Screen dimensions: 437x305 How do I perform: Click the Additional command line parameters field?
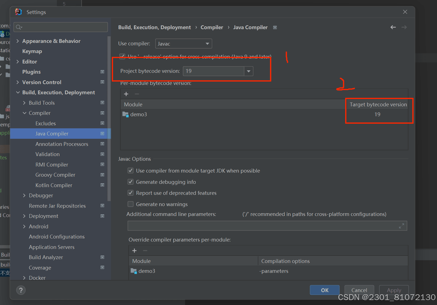coord(267,226)
